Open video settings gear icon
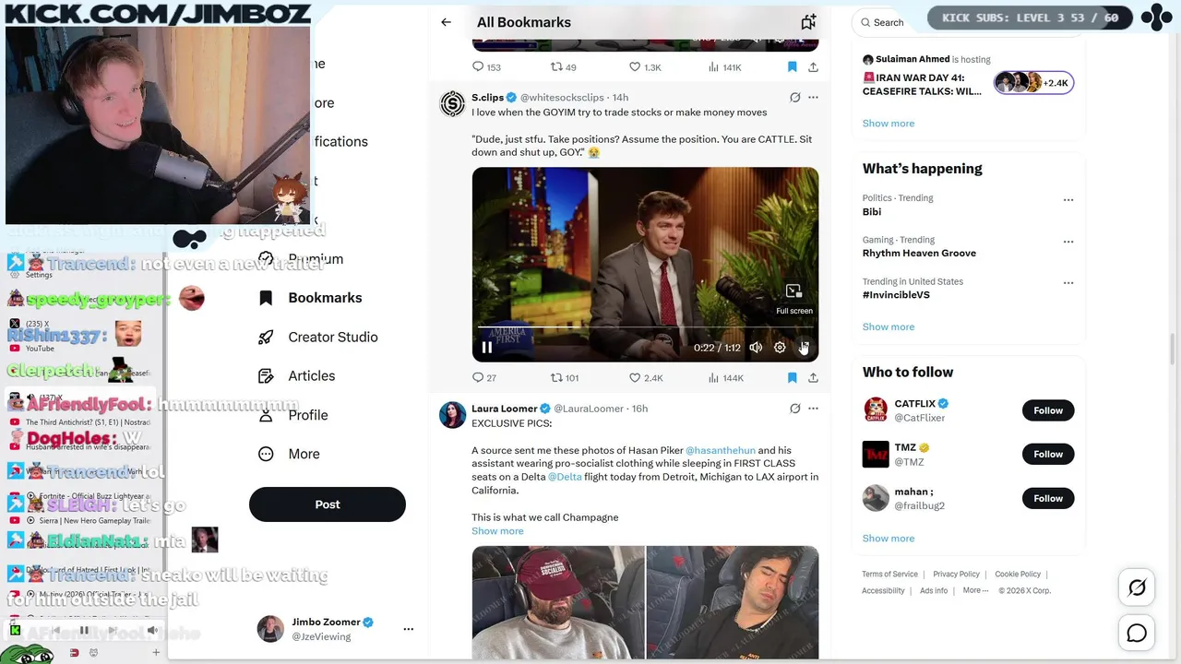1181x664 pixels. (x=780, y=348)
